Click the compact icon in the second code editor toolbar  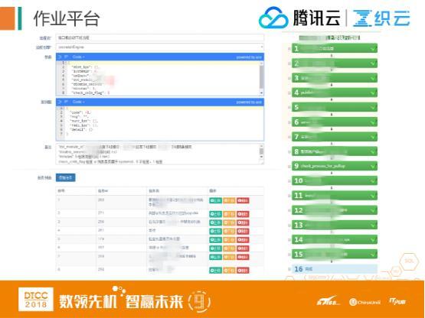pos(66,102)
